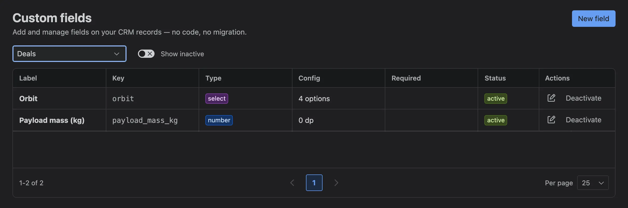Toggle the Show inactive switch
Screen dimensions: 628x208
click(146, 54)
